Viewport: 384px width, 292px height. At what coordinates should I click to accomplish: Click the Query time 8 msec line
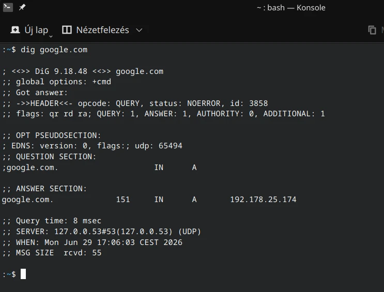pyautogui.click(x=52, y=221)
